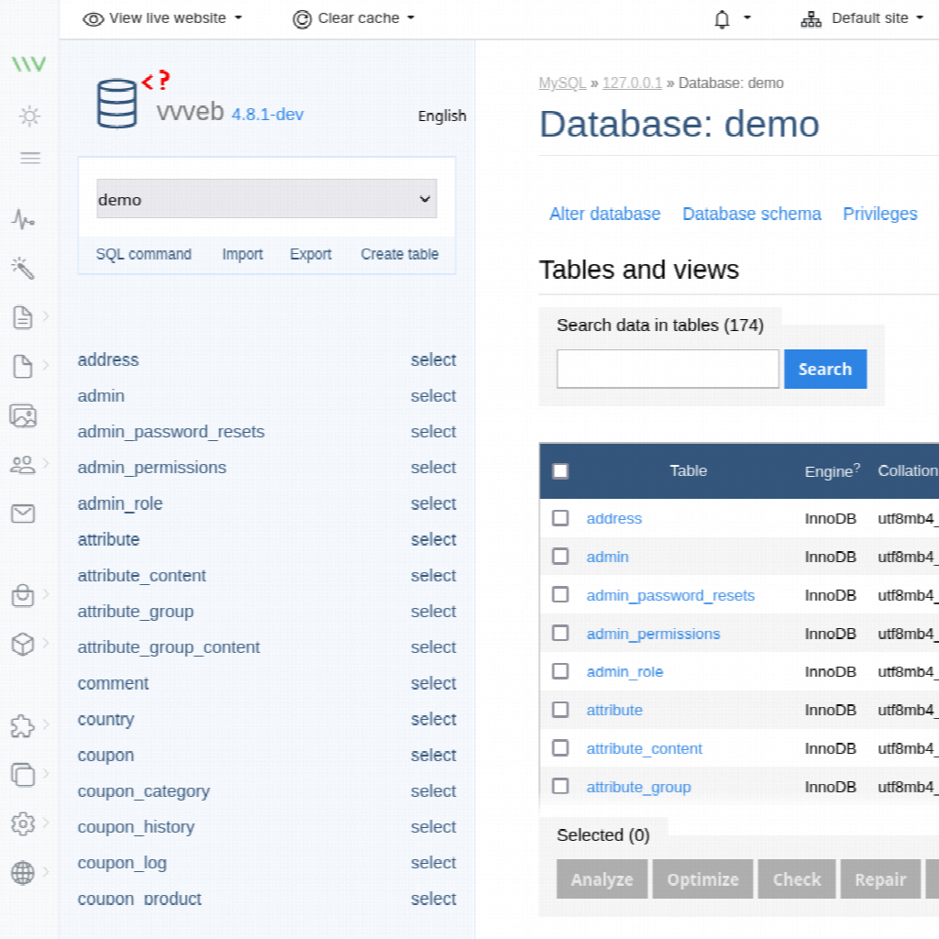Tick the admin_role table checkbox

pyautogui.click(x=560, y=671)
